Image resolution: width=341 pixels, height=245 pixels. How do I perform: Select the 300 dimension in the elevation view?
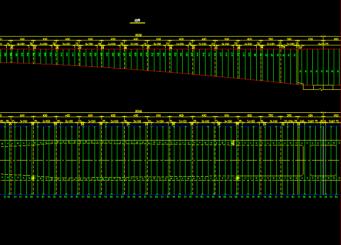point(289,39)
